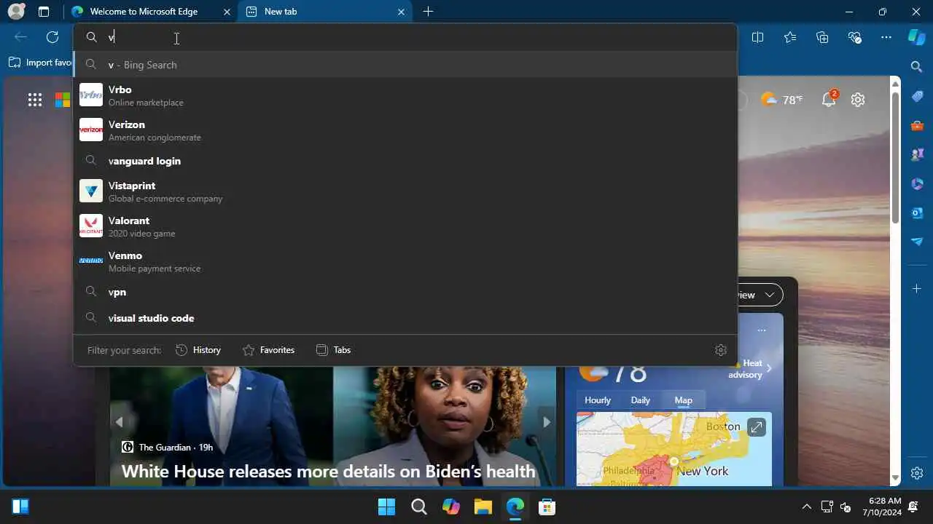The height and width of the screenshot is (524, 933).
Task: Refresh the current page
Action: coord(52,37)
